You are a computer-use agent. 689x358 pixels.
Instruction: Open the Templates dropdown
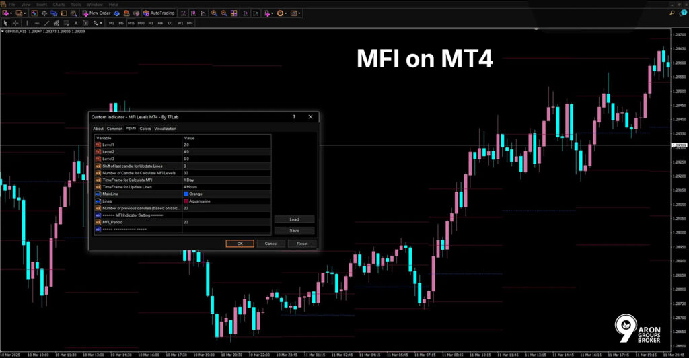click(296, 13)
